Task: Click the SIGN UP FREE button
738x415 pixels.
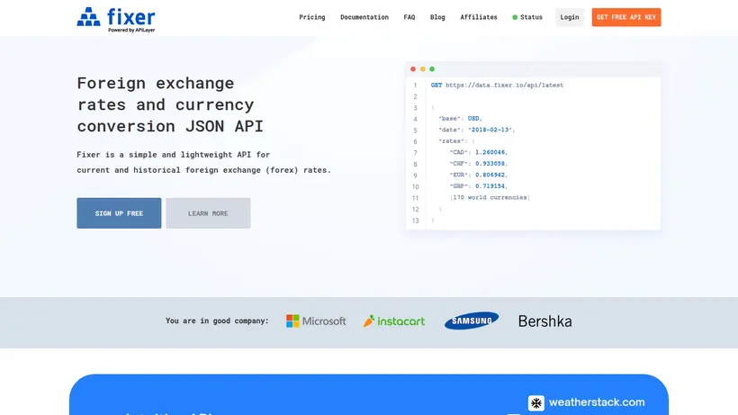Action: [x=119, y=213]
